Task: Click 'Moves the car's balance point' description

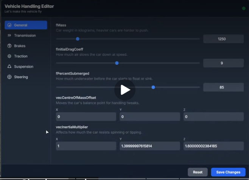Action: tap(98, 103)
